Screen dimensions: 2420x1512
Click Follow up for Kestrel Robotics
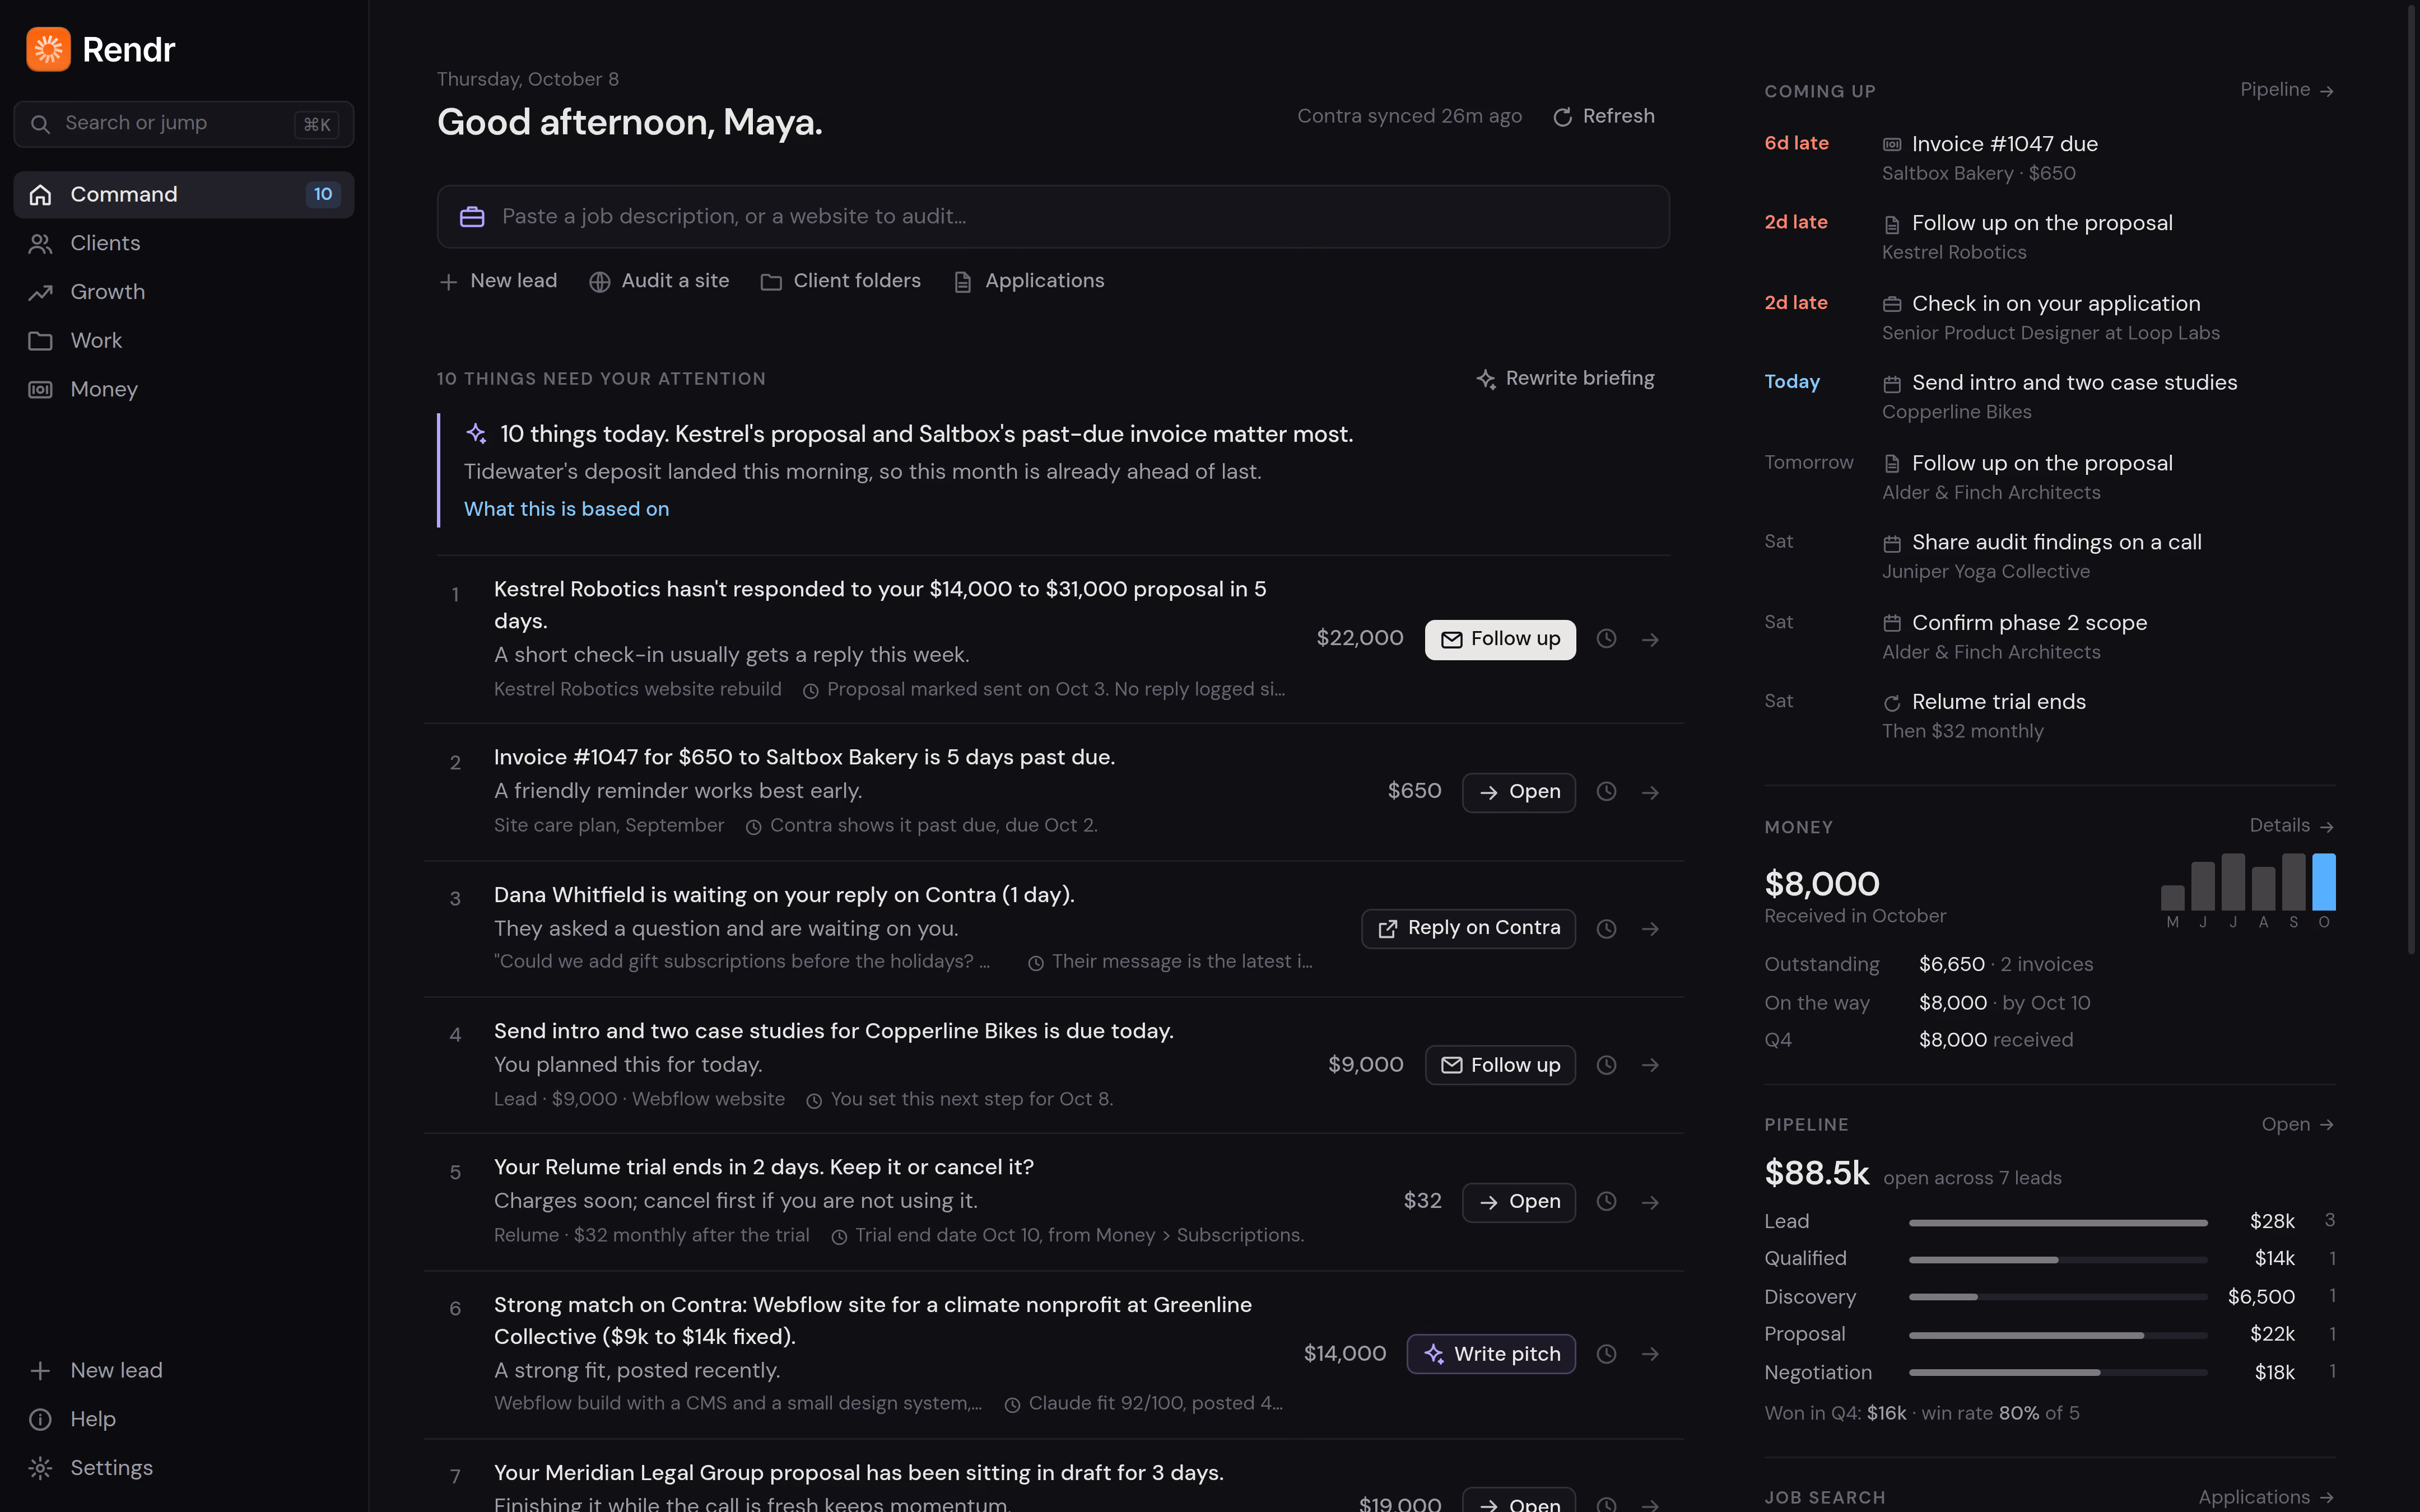pos(1500,639)
